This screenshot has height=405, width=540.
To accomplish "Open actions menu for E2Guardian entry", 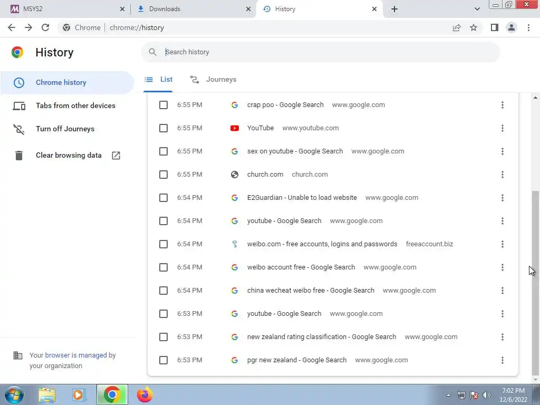I will [503, 198].
